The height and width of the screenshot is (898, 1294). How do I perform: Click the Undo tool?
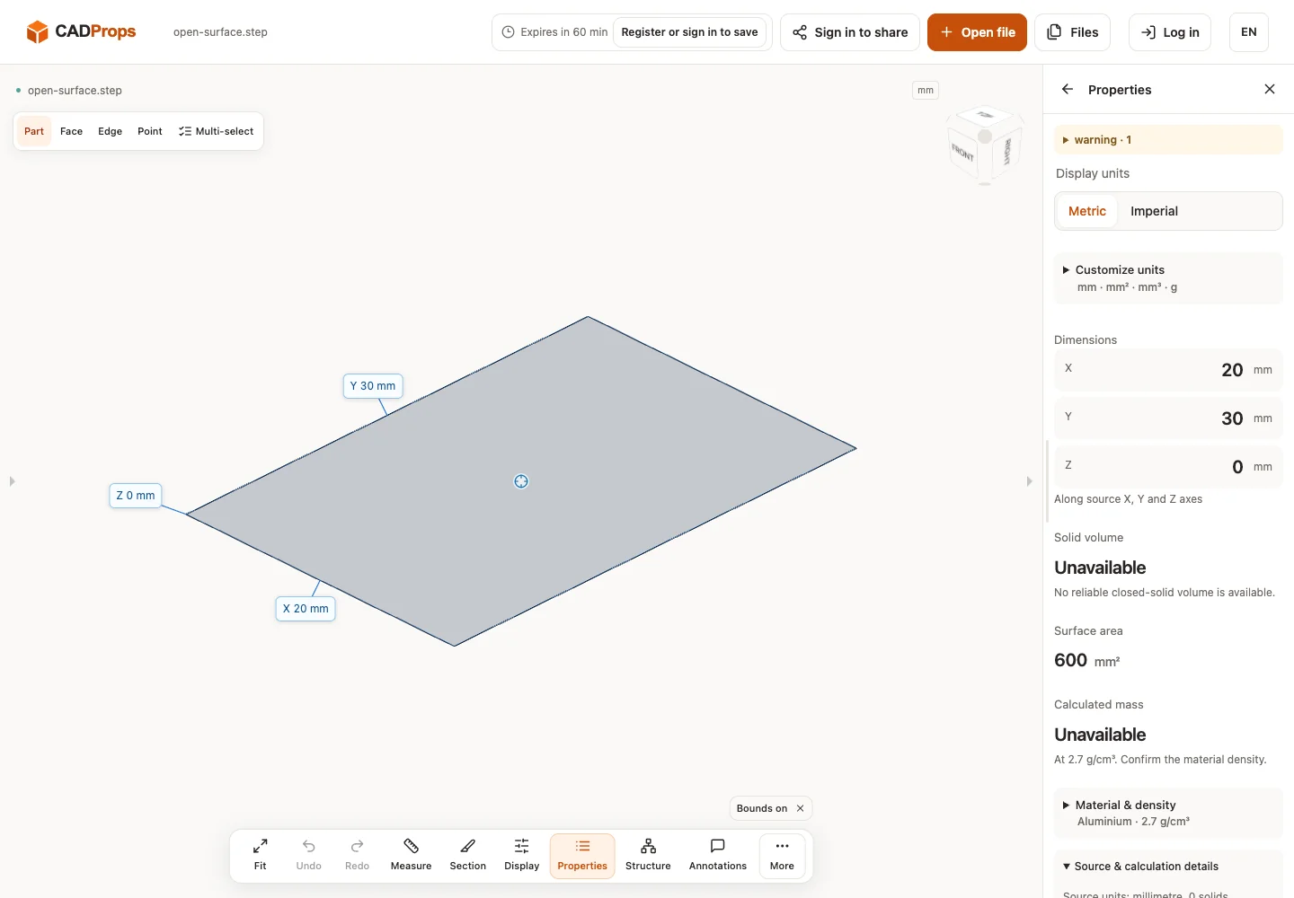click(308, 856)
